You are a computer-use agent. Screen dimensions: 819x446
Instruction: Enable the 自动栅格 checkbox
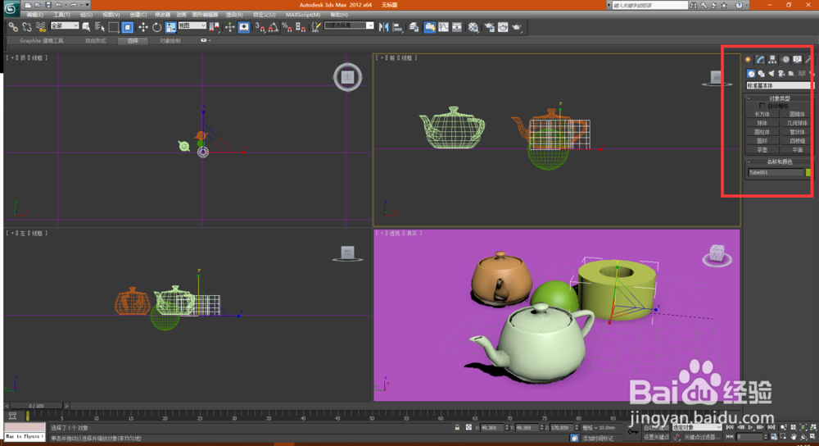point(762,106)
